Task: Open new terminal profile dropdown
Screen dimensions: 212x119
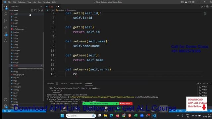Action: pyautogui.click(x=201, y=84)
